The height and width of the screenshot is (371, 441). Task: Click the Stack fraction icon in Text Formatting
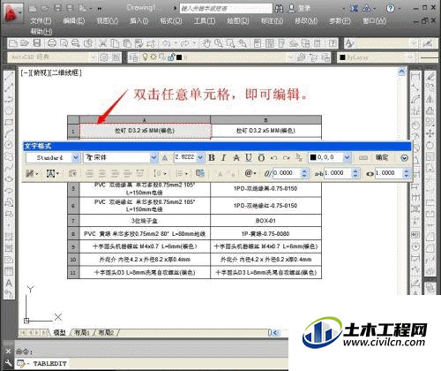tap(299, 158)
